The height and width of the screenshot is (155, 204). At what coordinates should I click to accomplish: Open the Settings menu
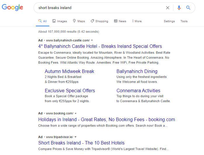169,21
